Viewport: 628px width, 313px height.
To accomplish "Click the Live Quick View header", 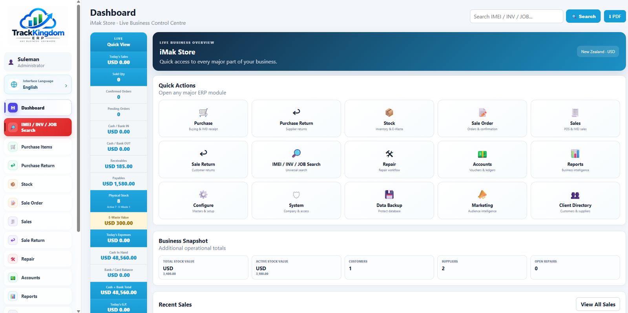I will (119, 42).
